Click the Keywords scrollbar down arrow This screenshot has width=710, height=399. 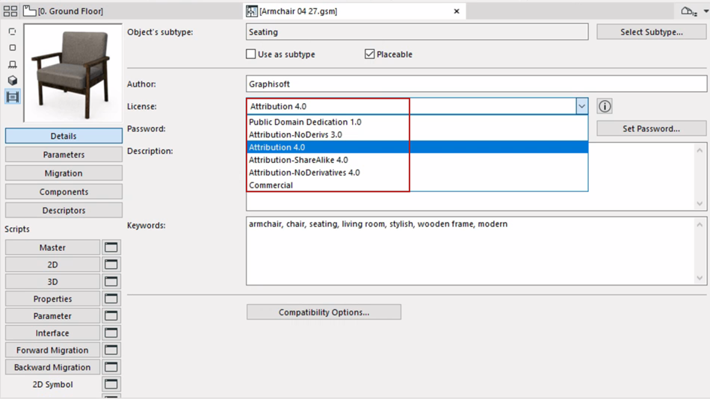click(x=700, y=278)
